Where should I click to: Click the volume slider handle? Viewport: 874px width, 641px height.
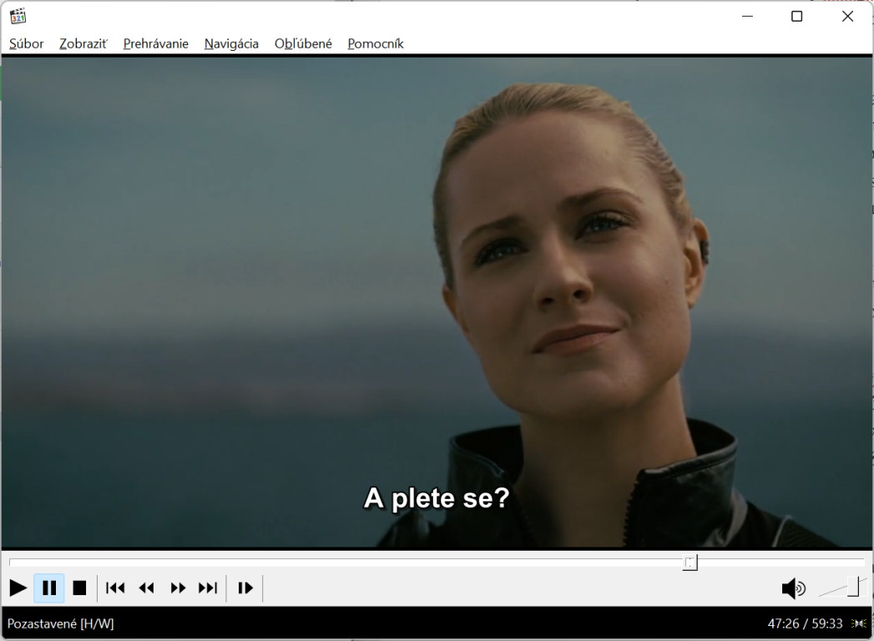pos(852,586)
